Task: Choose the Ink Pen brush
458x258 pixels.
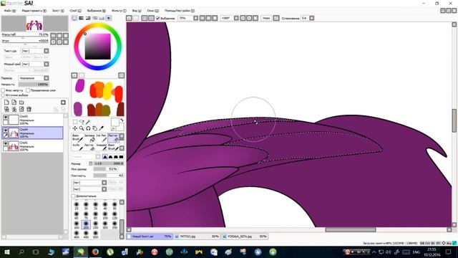Action: pyautogui.click(x=102, y=138)
